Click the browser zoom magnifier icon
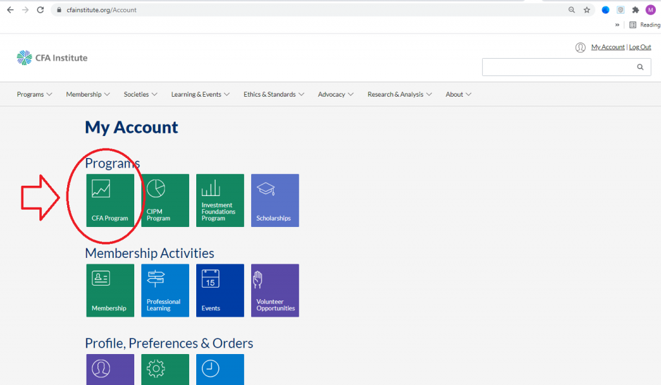This screenshot has width=661, height=385. 572,10
